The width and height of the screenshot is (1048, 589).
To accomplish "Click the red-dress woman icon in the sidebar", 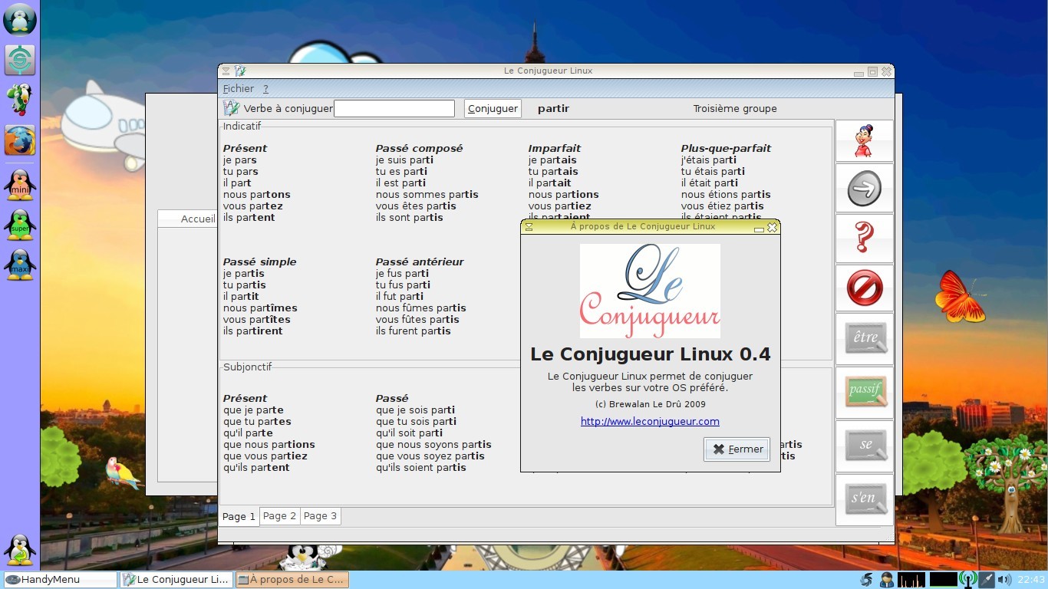I will 865,140.
